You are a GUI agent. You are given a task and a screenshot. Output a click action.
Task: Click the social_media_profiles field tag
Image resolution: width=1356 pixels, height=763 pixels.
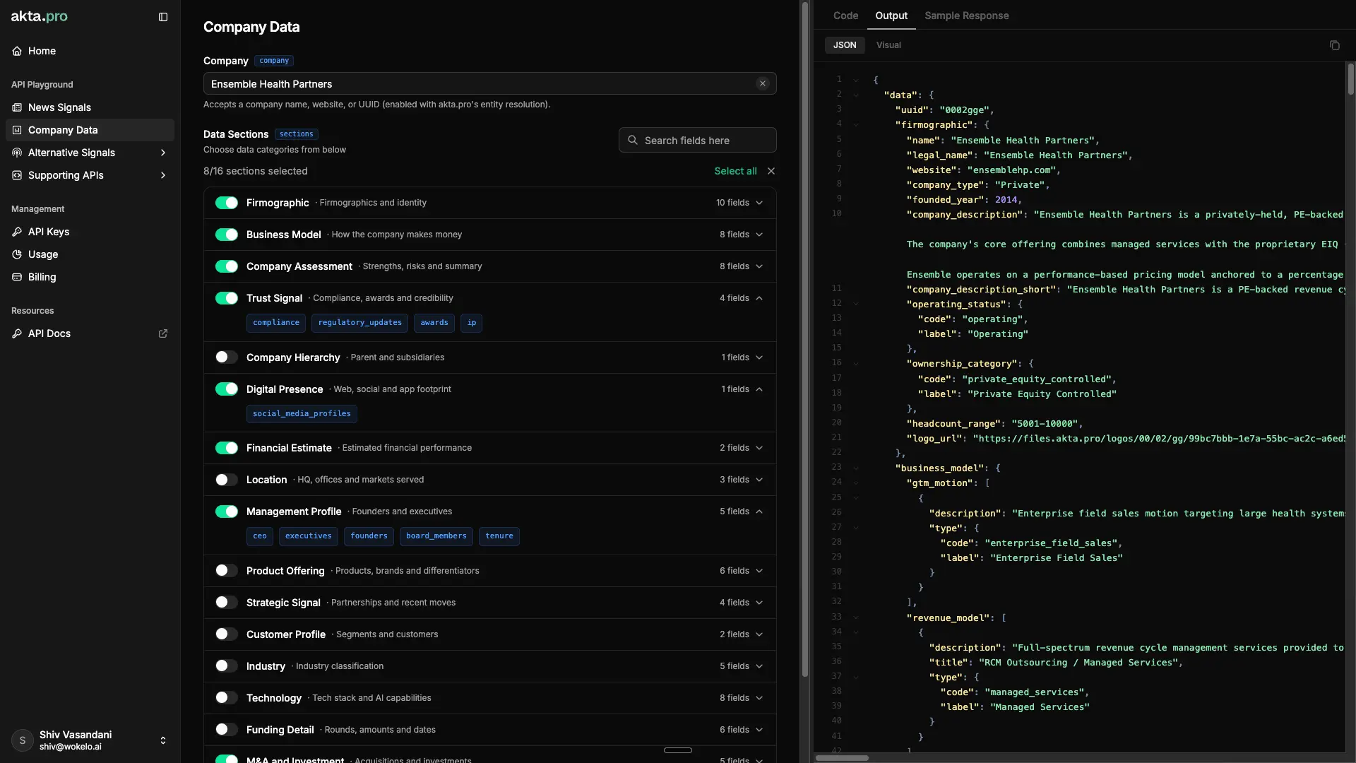point(302,414)
